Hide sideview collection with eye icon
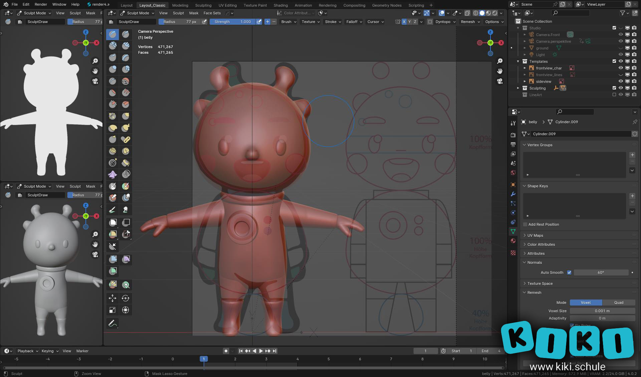Image resolution: width=641 pixels, height=377 pixels. click(x=621, y=81)
